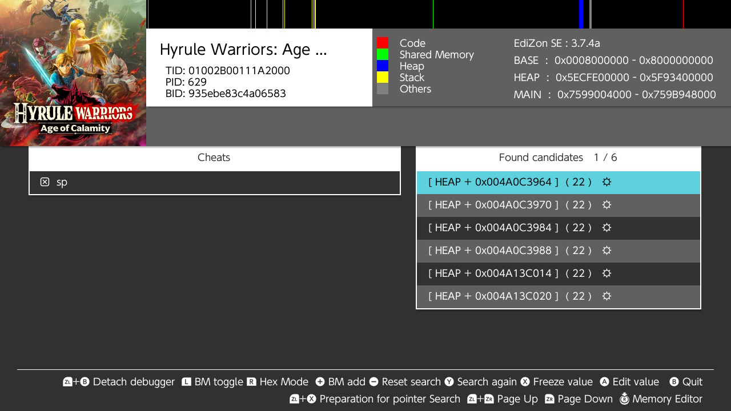
Task: Click the gear icon on row 0x004A0C3970
Action: coord(607,205)
